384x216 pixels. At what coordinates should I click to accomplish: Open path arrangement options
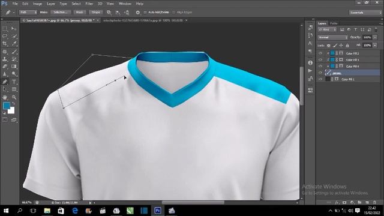127,12
